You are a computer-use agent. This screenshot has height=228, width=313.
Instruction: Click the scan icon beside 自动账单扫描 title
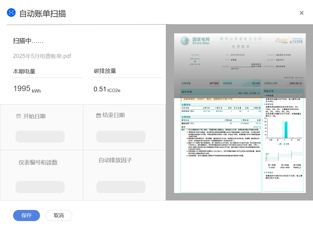11,13
